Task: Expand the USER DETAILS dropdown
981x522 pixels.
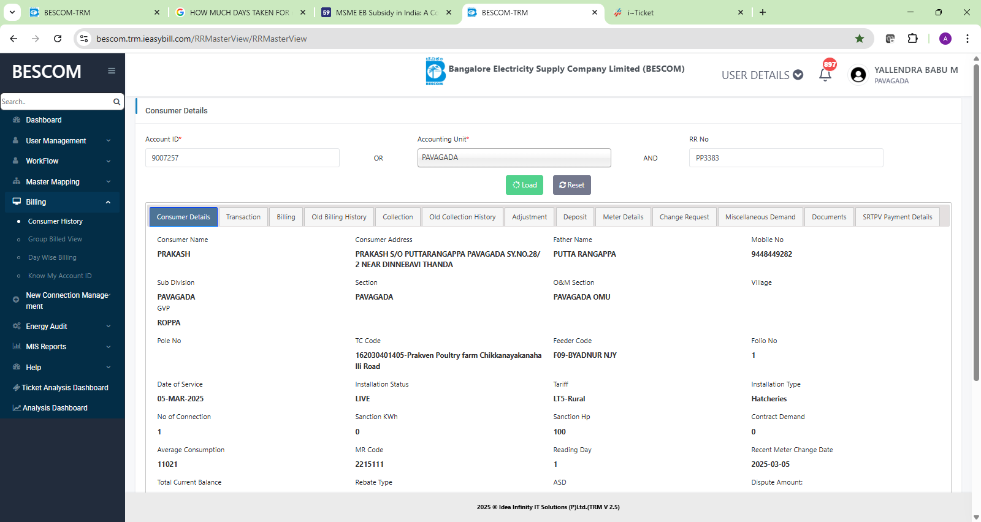Action: point(762,75)
